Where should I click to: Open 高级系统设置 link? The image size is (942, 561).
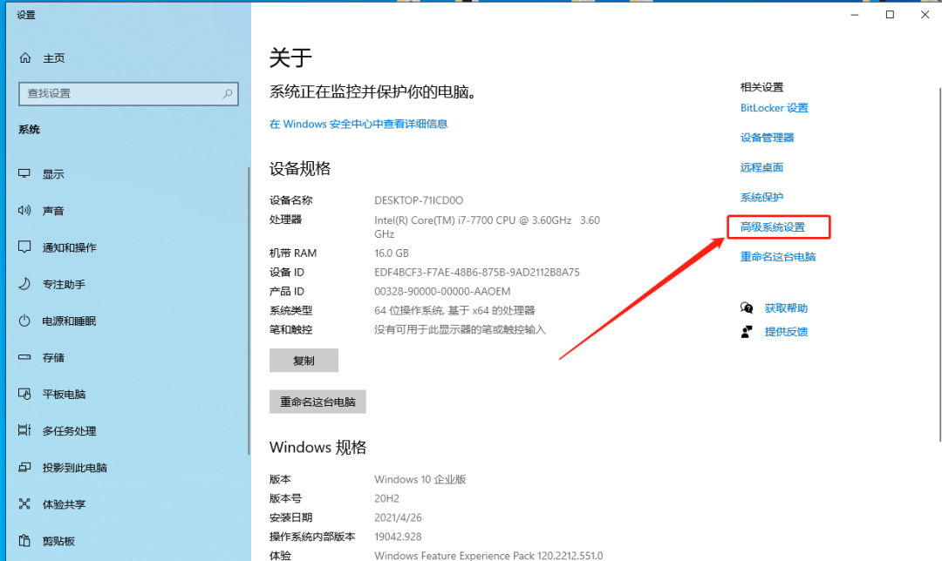coord(773,226)
